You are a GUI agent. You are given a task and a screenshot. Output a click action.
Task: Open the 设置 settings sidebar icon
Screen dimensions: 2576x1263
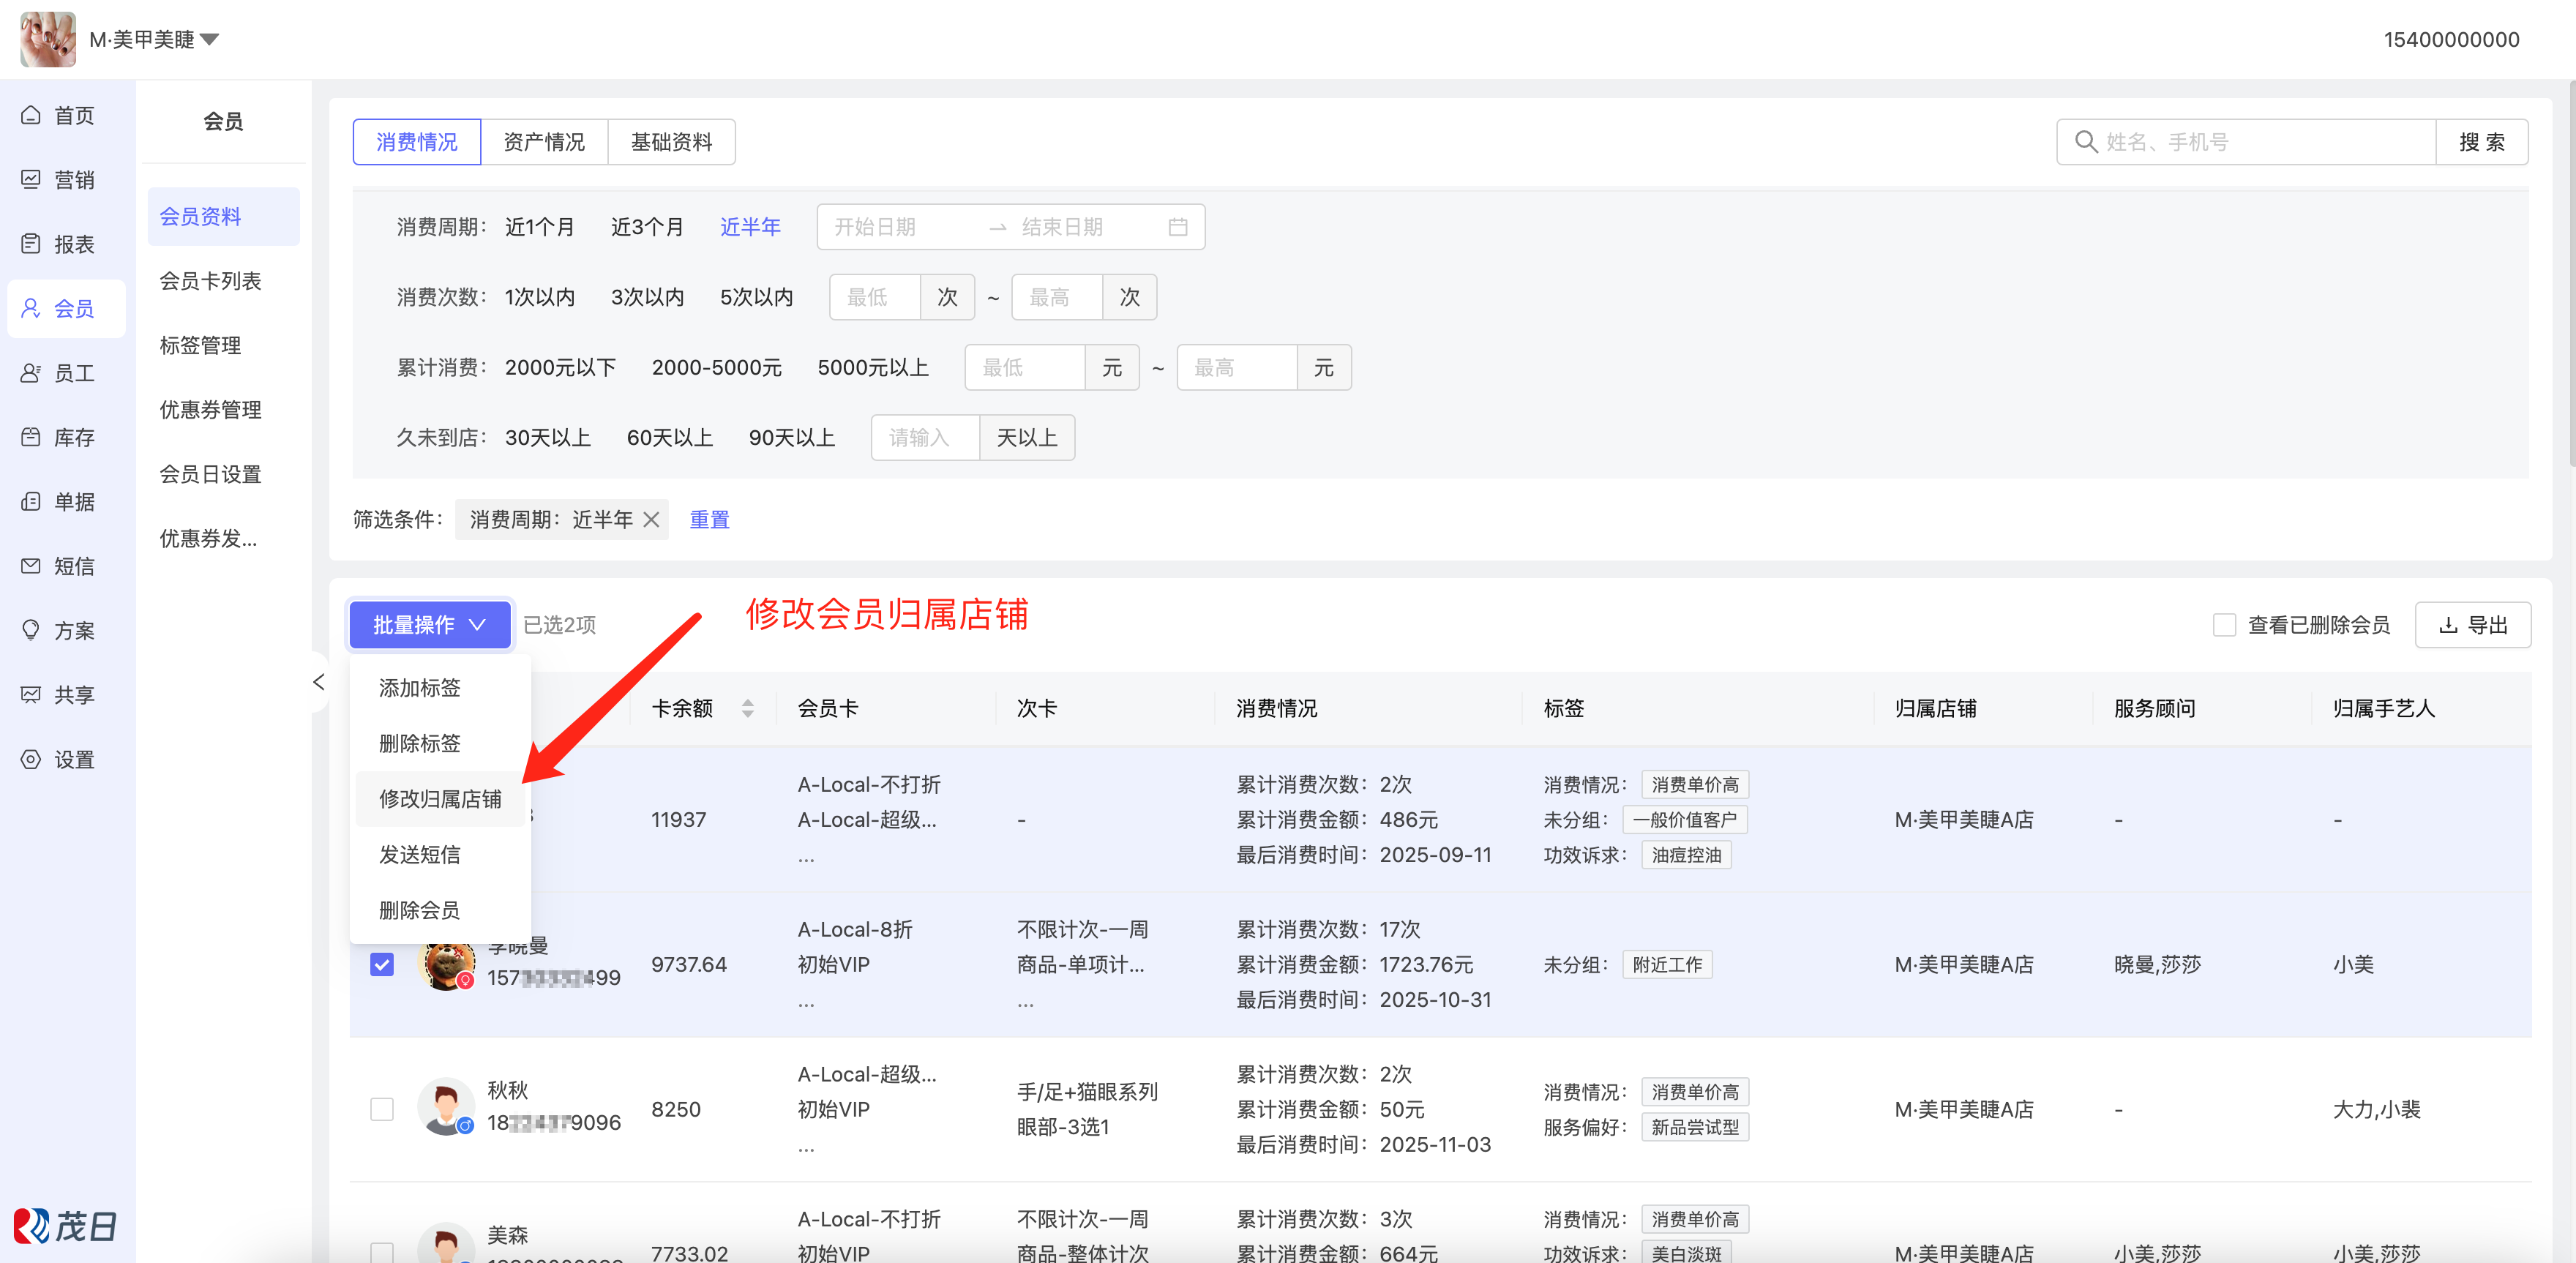[x=31, y=759]
